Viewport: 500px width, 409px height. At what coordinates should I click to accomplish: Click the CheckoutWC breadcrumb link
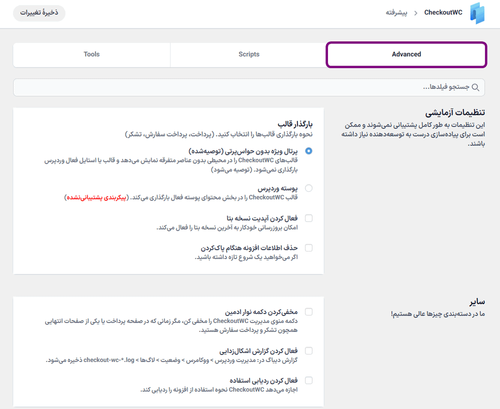click(x=443, y=12)
